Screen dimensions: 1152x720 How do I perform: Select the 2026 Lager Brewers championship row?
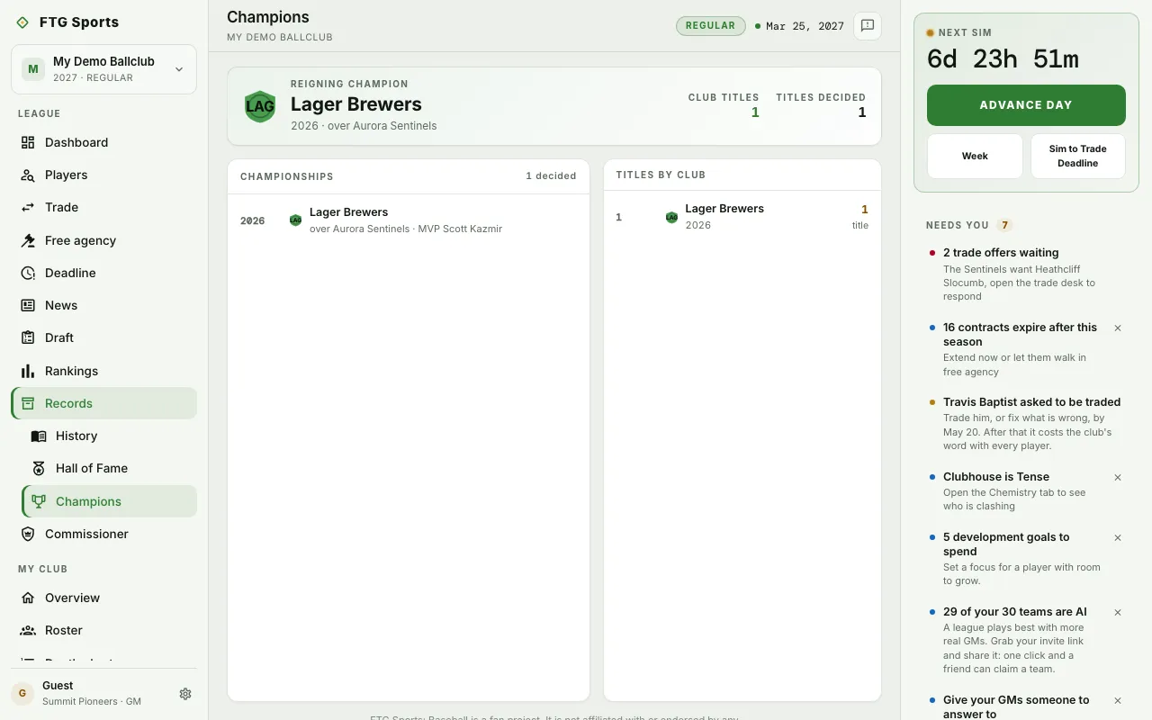click(409, 220)
